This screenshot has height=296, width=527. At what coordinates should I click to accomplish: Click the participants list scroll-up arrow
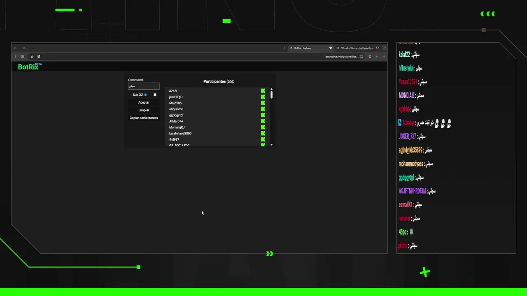click(x=271, y=89)
